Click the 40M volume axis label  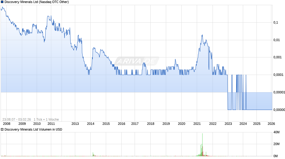(277, 132)
